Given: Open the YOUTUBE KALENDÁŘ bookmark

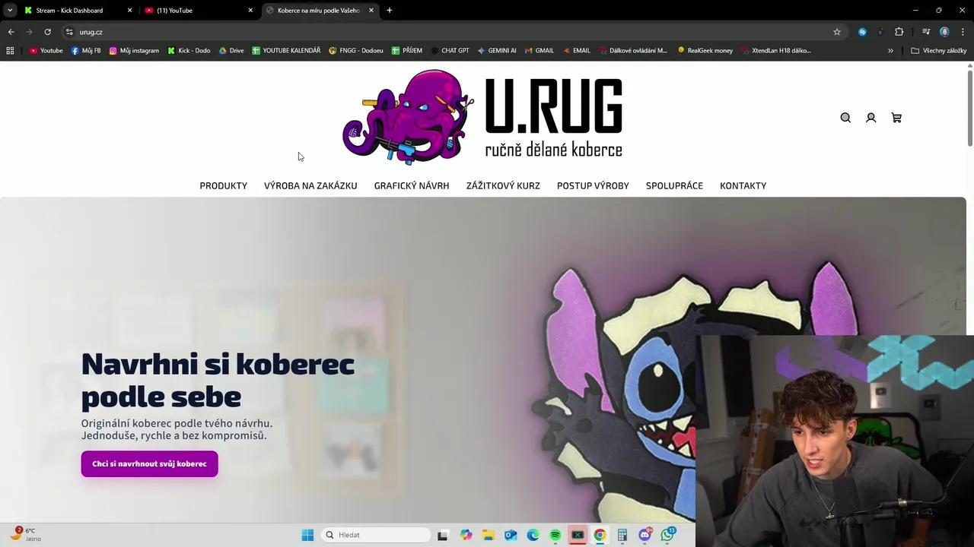Looking at the screenshot, I should click(x=286, y=51).
